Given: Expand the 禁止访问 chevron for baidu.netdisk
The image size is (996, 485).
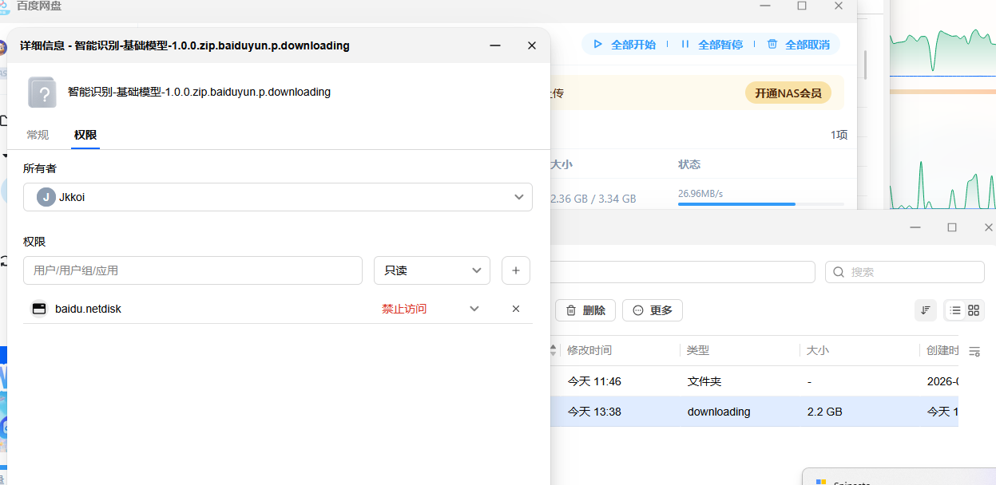Looking at the screenshot, I should tap(474, 309).
